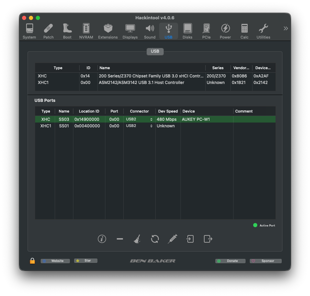Click the Donate button

point(230,261)
